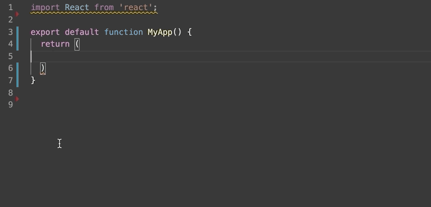Select line number 1 in the gutter
This screenshot has height=207, width=431.
point(11,8)
